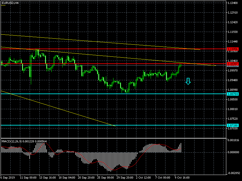
Task: Click the 9 Oct 16:00 time label
Action: point(181,178)
